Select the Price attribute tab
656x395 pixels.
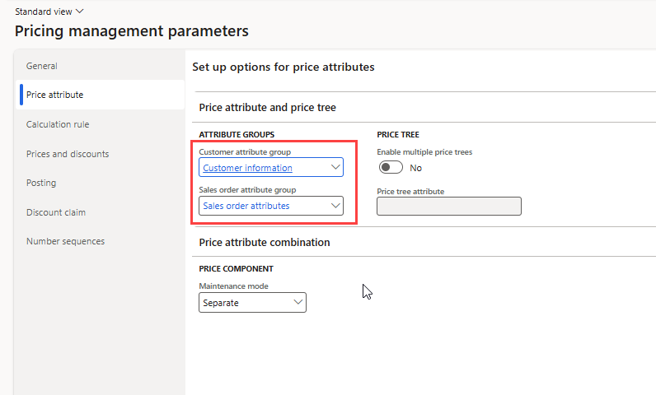[55, 95]
